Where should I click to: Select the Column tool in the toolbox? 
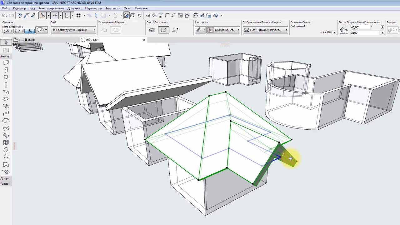pyautogui.click(x=6, y=85)
